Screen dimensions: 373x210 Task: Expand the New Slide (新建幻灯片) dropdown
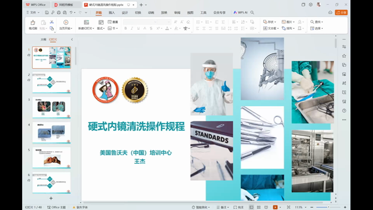[86, 29]
